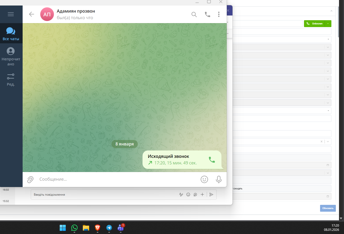Clear the select field with X icon

[x=321, y=142]
